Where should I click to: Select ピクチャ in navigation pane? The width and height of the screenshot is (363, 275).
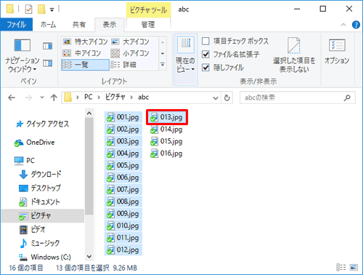(43, 215)
